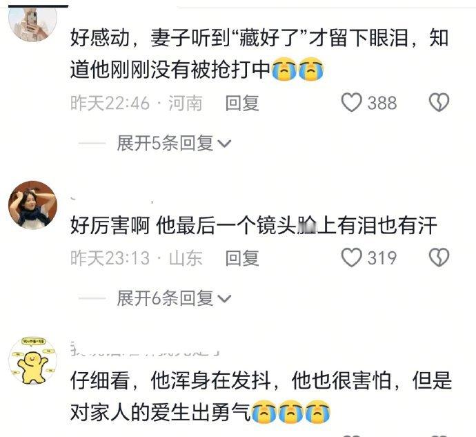Click the chevron next to 展开5条回复

tap(225, 144)
